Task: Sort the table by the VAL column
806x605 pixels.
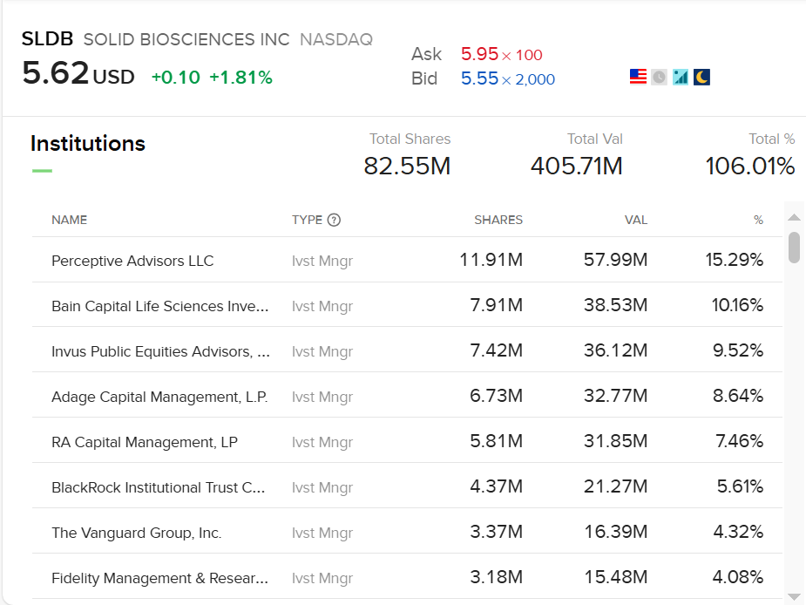Action: point(636,220)
